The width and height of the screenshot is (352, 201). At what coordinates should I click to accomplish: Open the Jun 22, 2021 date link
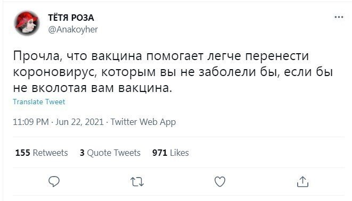(x=79, y=122)
